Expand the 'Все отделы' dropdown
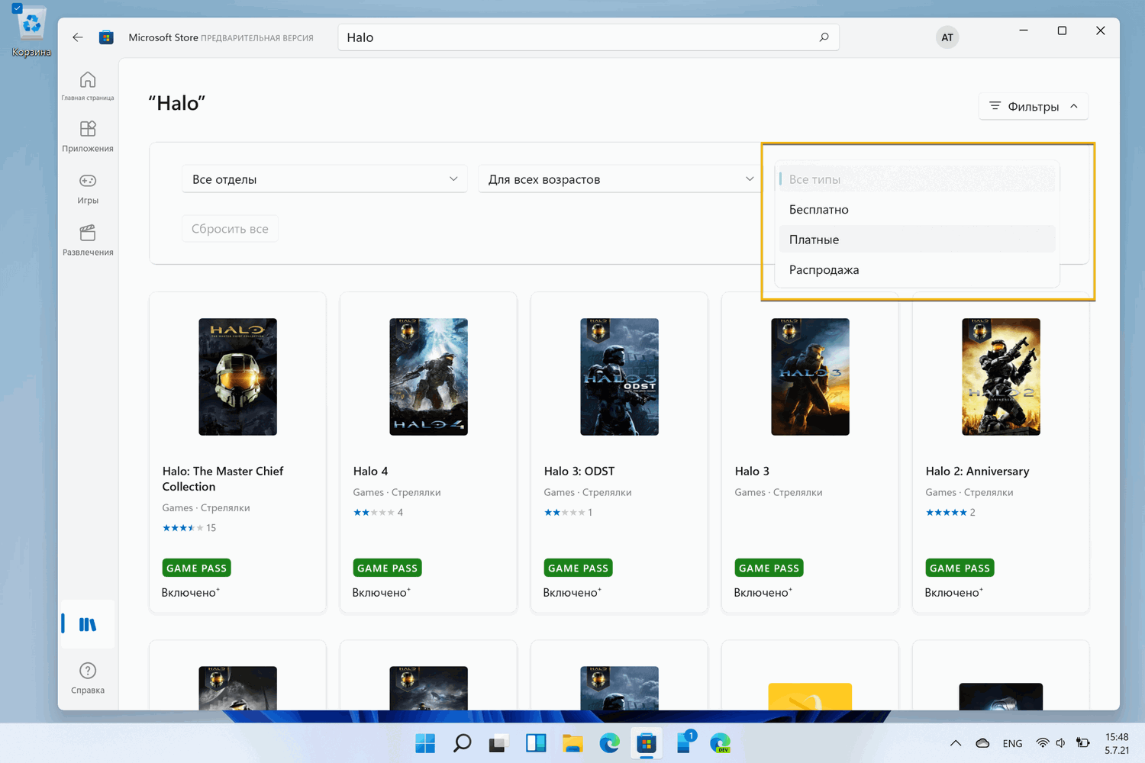Screen dimensions: 1145x763 [324, 179]
